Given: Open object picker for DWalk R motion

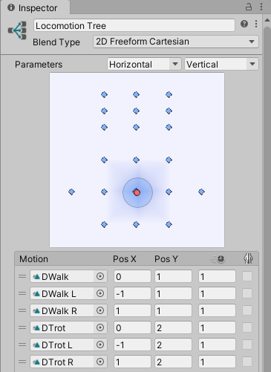Looking at the screenshot, I should [100, 310].
